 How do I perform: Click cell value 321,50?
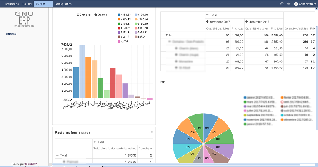tap(278, 48)
